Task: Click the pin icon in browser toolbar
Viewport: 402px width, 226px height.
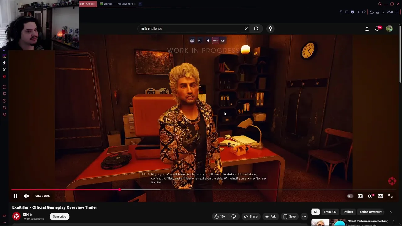Action: (x=341, y=12)
